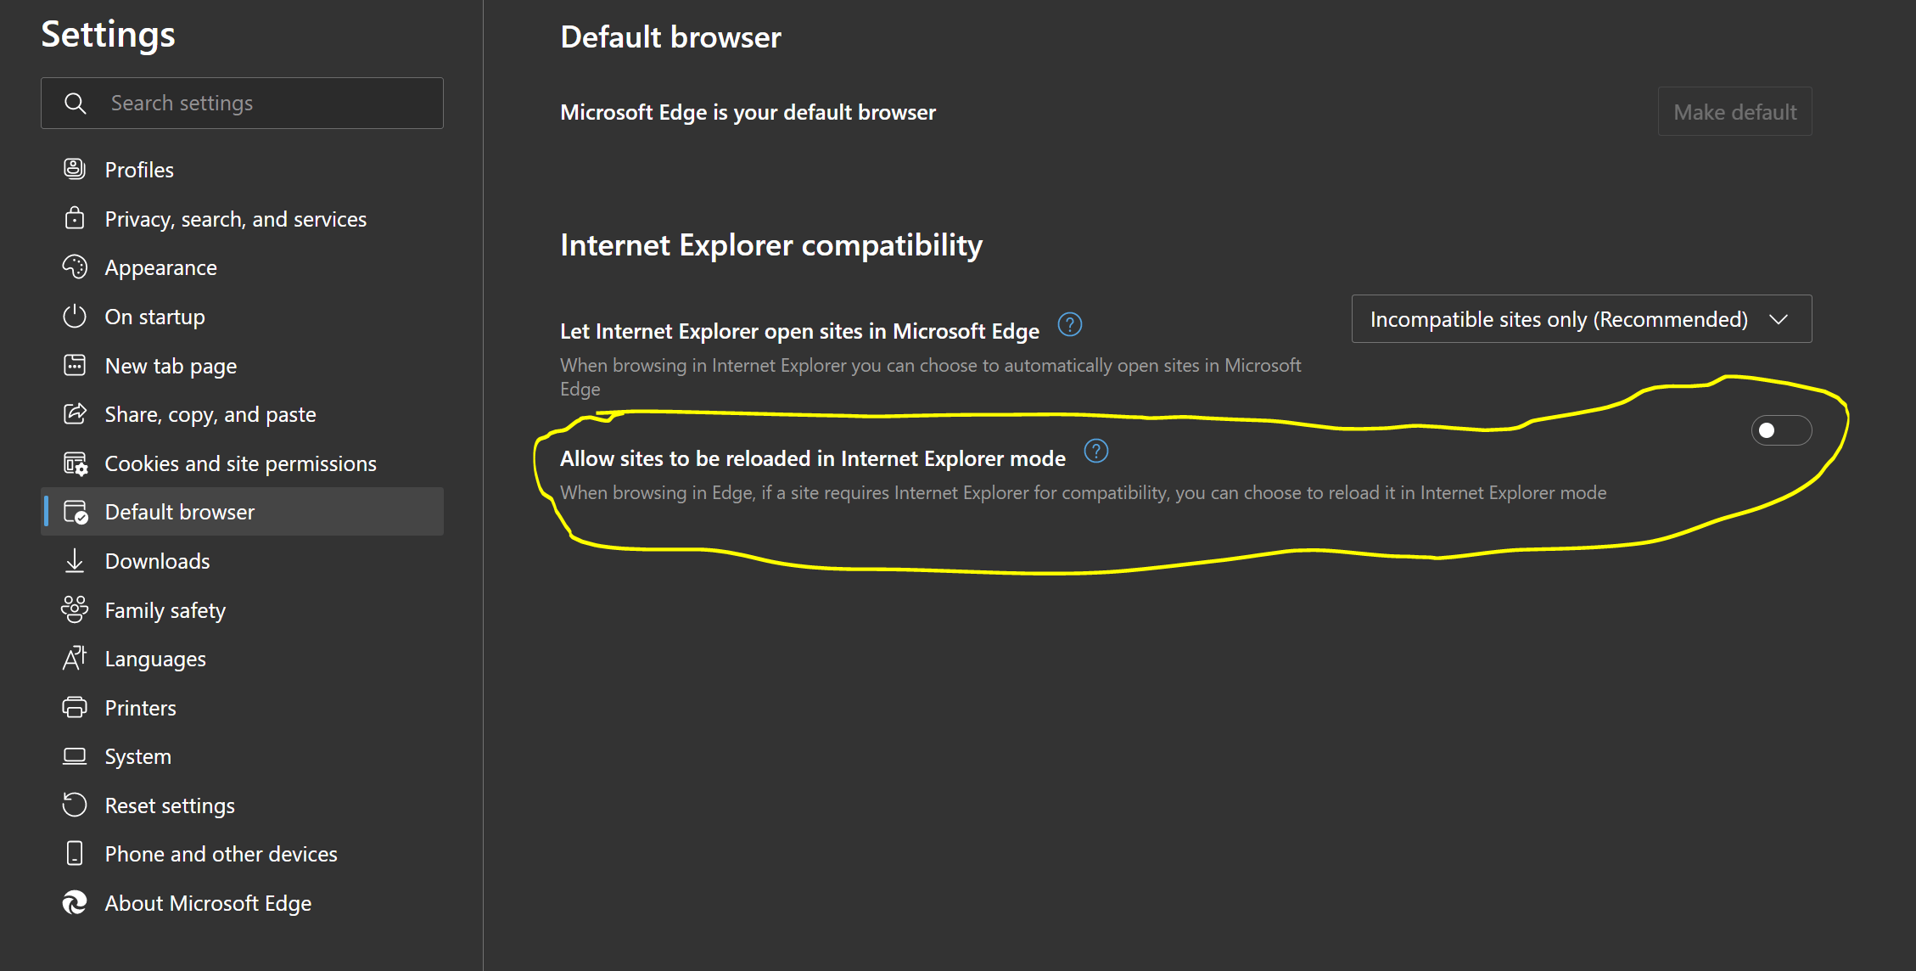Open Cookies and site permissions settings
The width and height of the screenshot is (1916, 971).
(x=240, y=463)
